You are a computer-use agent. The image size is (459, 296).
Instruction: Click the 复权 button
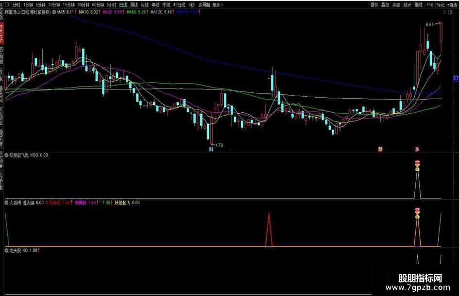pos(374,5)
